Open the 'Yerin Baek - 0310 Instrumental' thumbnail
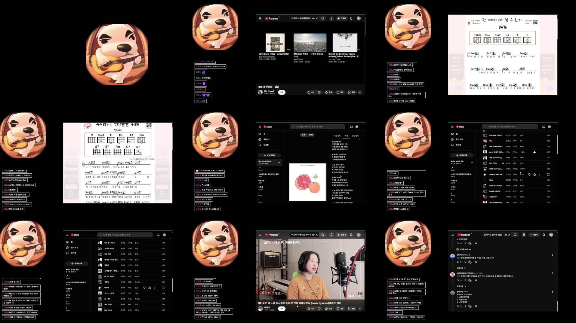Image resolution: width=576 pixels, height=323 pixels. tap(276, 43)
